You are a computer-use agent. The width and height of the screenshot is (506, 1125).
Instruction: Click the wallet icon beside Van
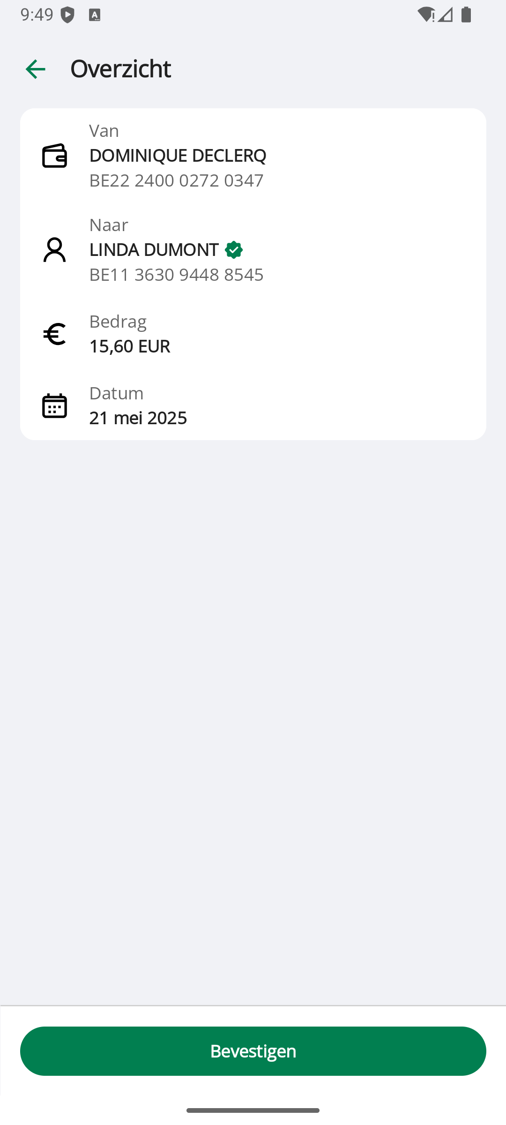[54, 156]
